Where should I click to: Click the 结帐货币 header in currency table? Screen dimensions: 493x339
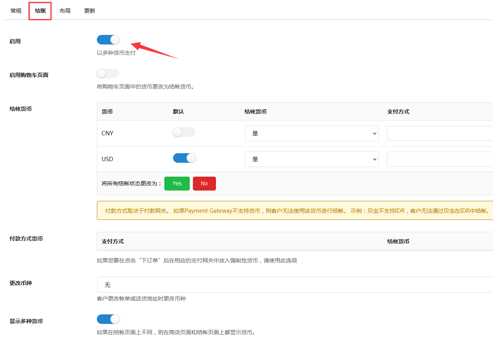256,112
